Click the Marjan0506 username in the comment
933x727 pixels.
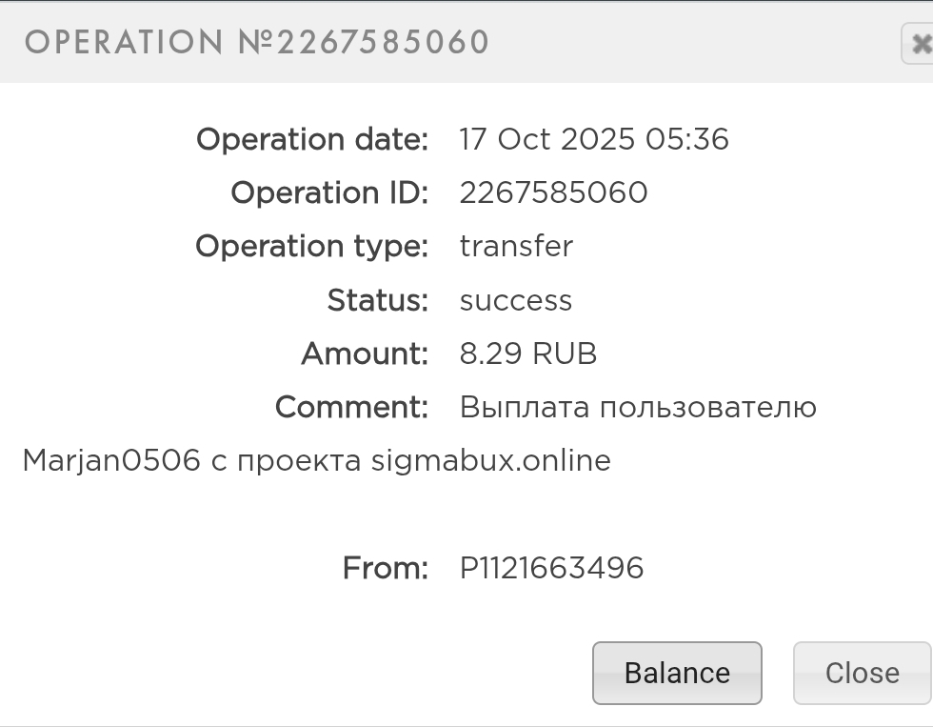(x=111, y=461)
